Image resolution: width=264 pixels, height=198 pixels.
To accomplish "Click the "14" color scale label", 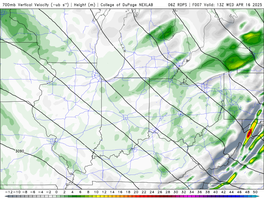I will click(112, 192).
